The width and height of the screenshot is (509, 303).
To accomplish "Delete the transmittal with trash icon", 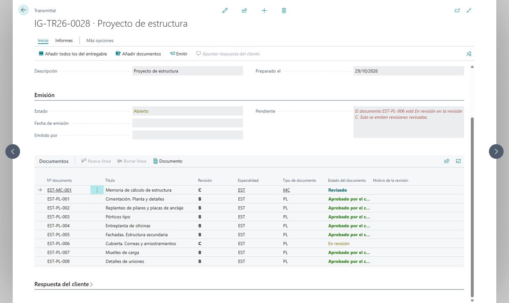I will pyautogui.click(x=284, y=10).
